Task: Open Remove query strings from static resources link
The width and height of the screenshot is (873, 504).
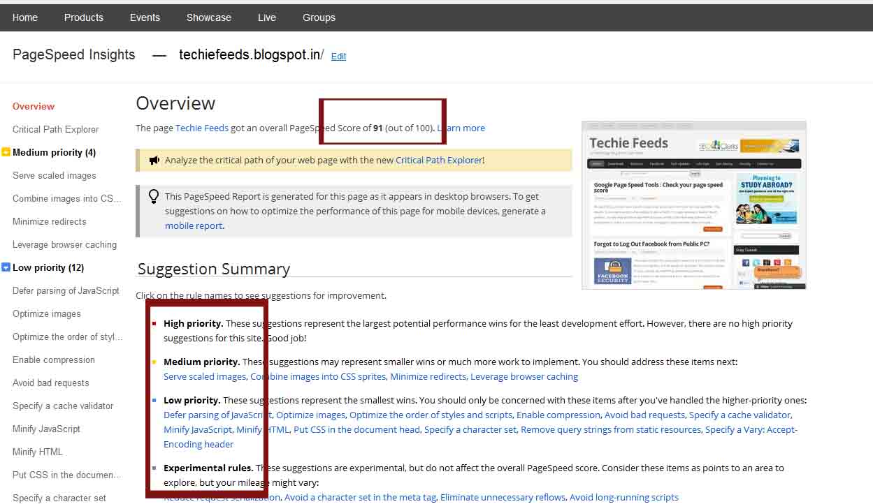Action: [x=611, y=429]
